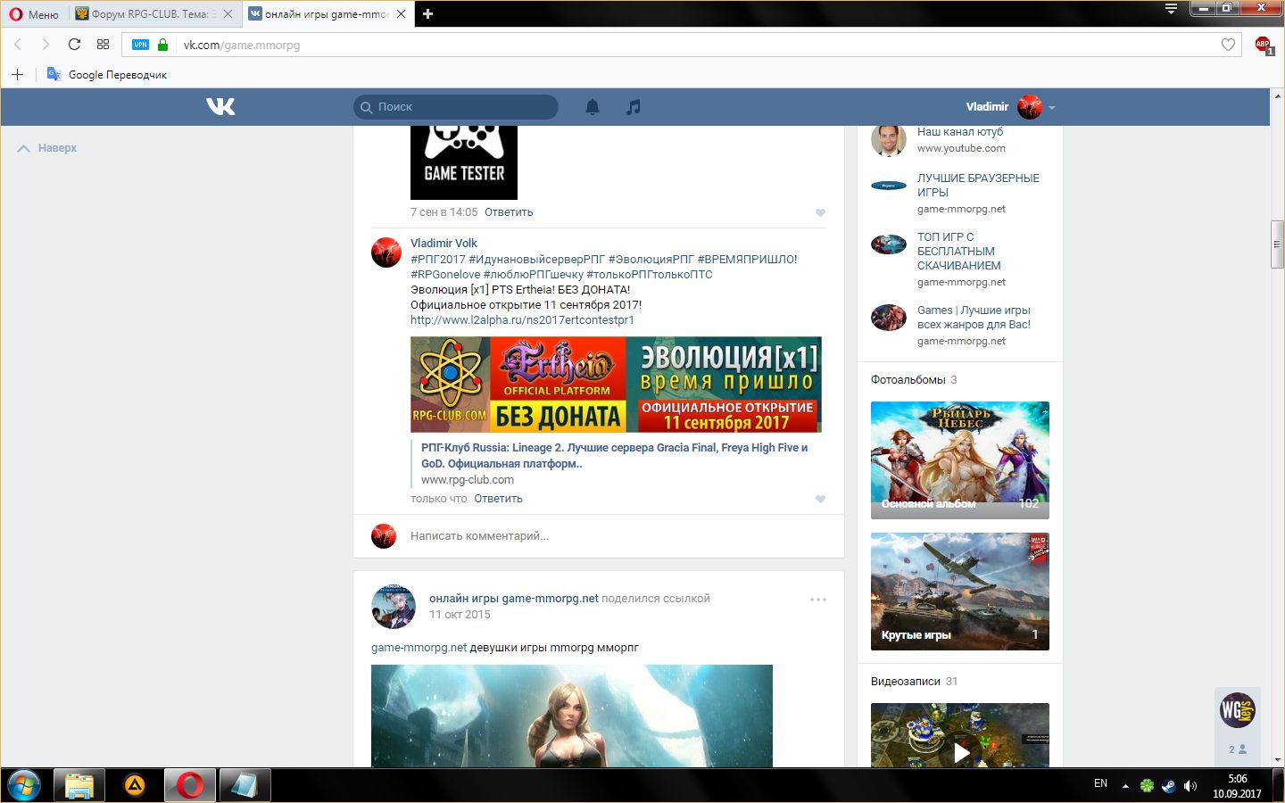The image size is (1285, 803).
Task: Toggle the VPN badge in address bar
Action: tap(140, 45)
